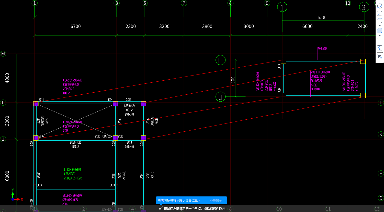Viewport: 384px width, 212px height.
Task: Click the 3200 span dimension text
Action: tap(164, 26)
